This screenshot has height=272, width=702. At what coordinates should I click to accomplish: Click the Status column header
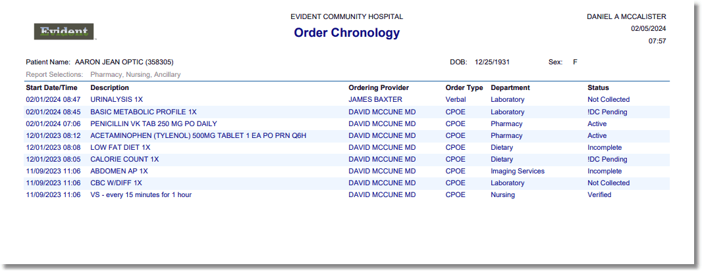click(598, 87)
